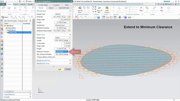This screenshot has width=180, height=101.
Task: Click the selection filter icon with plus cursor
Action: [77, 17]
